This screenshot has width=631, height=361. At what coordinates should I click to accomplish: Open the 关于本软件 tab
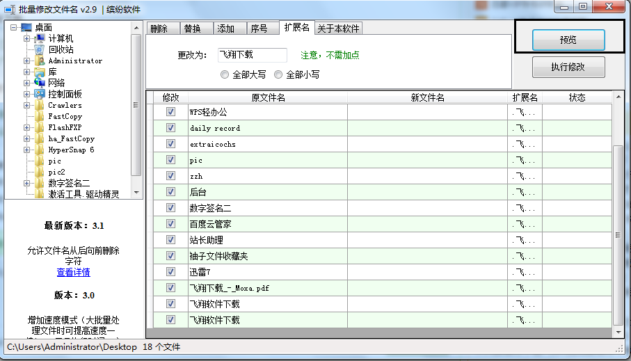coord(338,29)
